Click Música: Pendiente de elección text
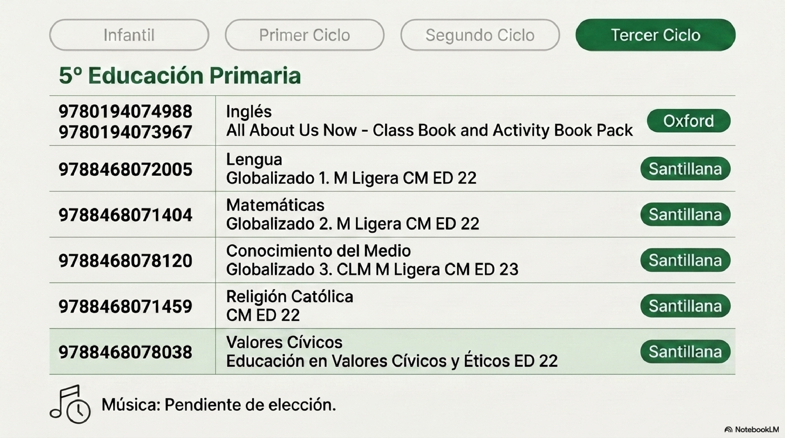 click(219, 405)
